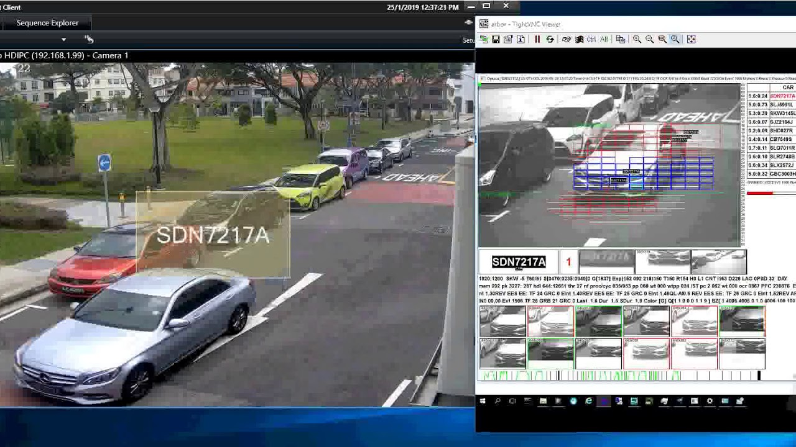Open the plate crop thumbnail next to count
This screenshot has height=447, width=796.
pyautogui.click(x=606, y=261)
